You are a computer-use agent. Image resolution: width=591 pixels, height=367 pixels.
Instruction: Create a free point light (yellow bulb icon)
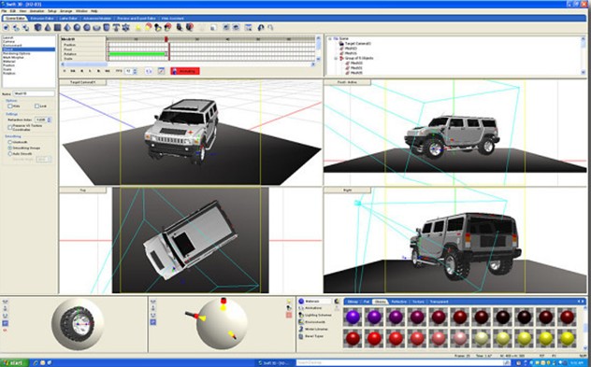point(138,27)
